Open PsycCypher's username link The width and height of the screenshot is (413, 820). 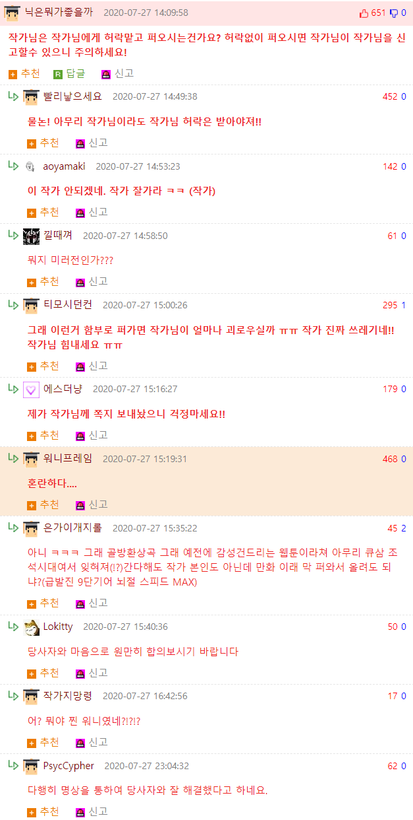point(69,766)
